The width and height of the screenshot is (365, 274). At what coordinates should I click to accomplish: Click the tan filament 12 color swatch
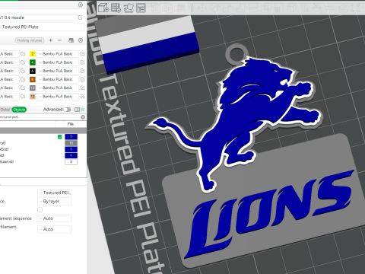[33, 97]
